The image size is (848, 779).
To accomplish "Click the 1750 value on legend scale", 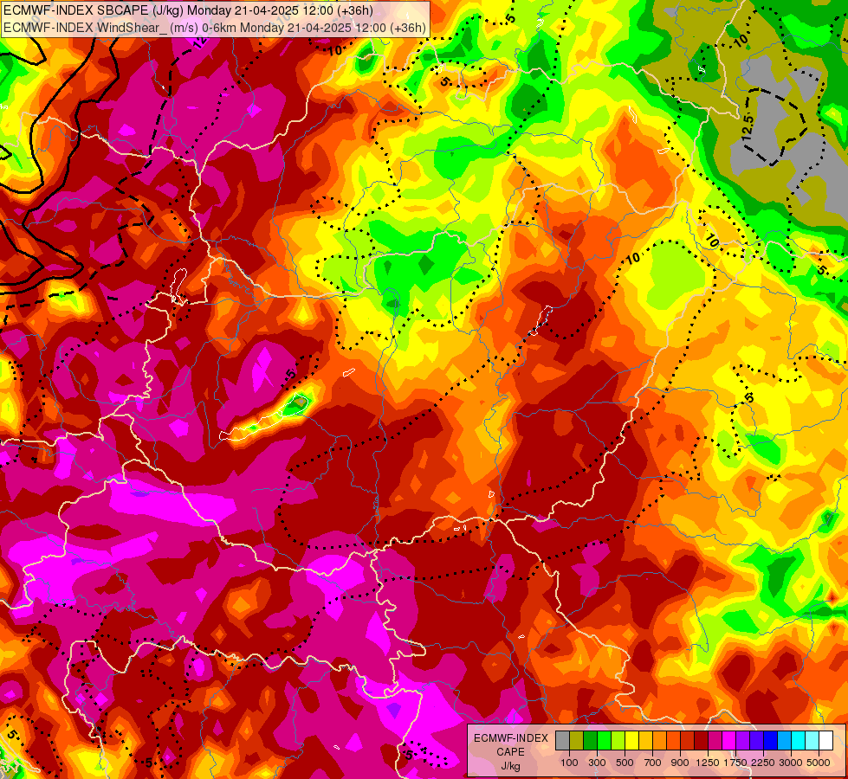I will click(736, 763).
